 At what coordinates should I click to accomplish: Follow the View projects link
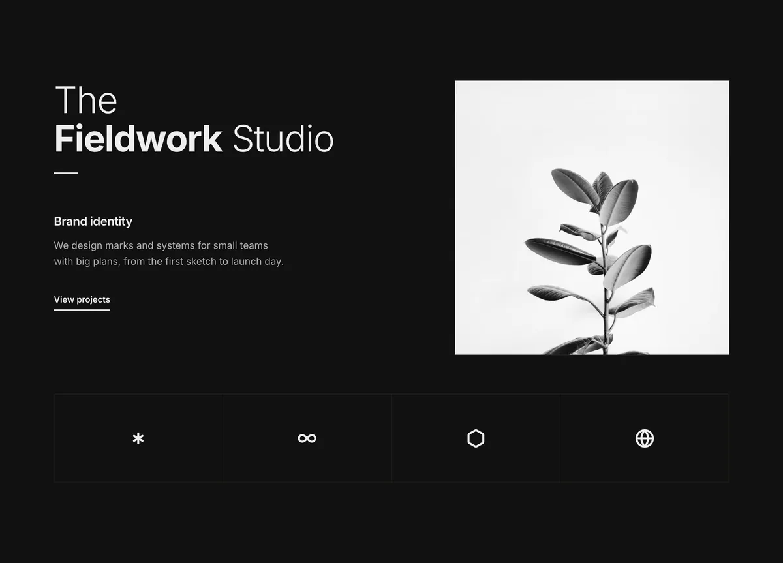click(x=82, y=300)
